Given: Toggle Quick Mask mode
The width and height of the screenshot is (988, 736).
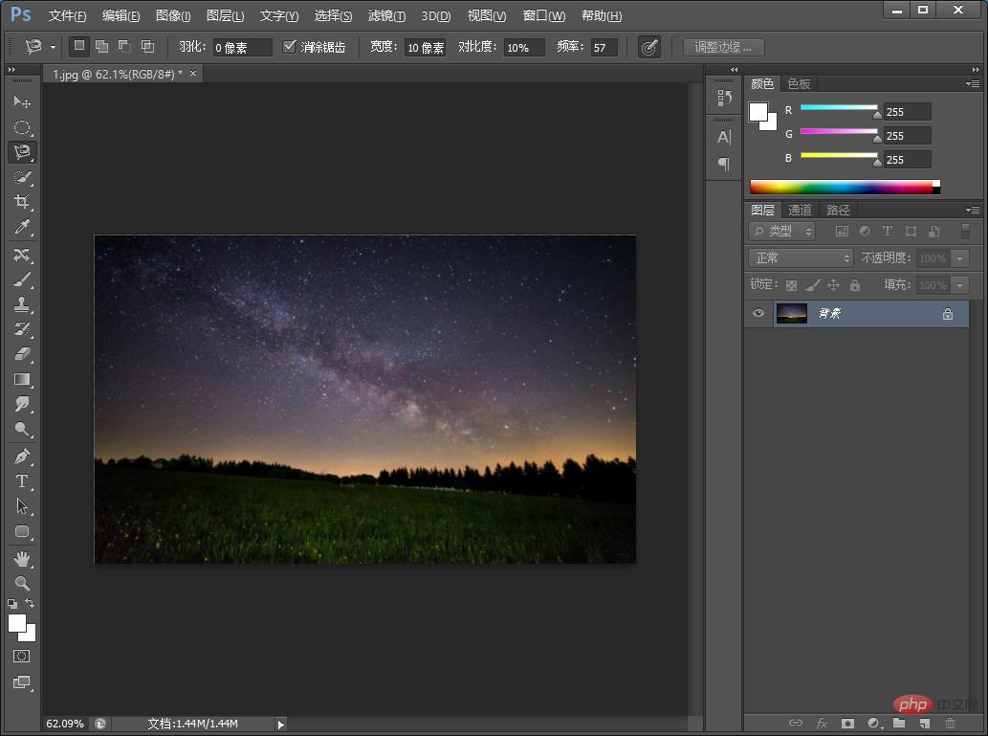Looking at the screenshot, I should (21, 657).
